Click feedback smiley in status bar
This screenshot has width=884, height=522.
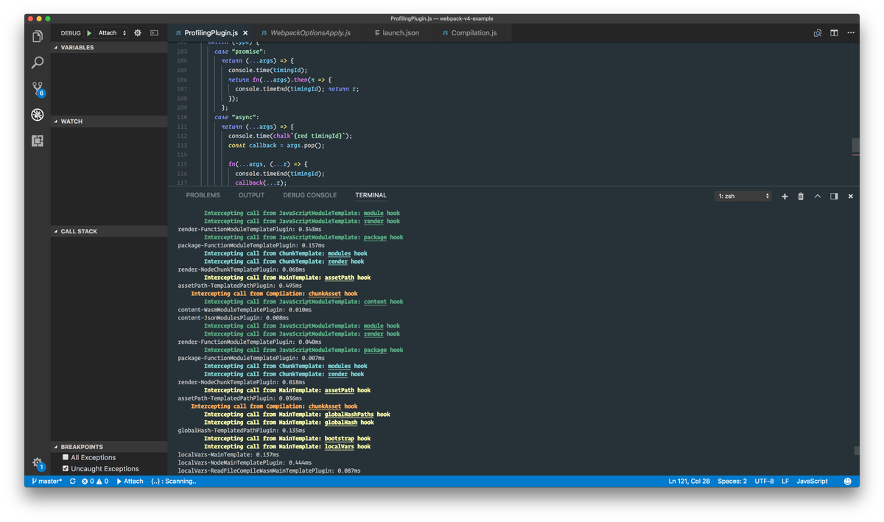847,481
